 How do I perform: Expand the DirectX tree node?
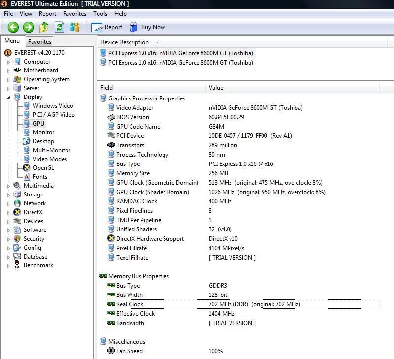[x=8, y=213]
